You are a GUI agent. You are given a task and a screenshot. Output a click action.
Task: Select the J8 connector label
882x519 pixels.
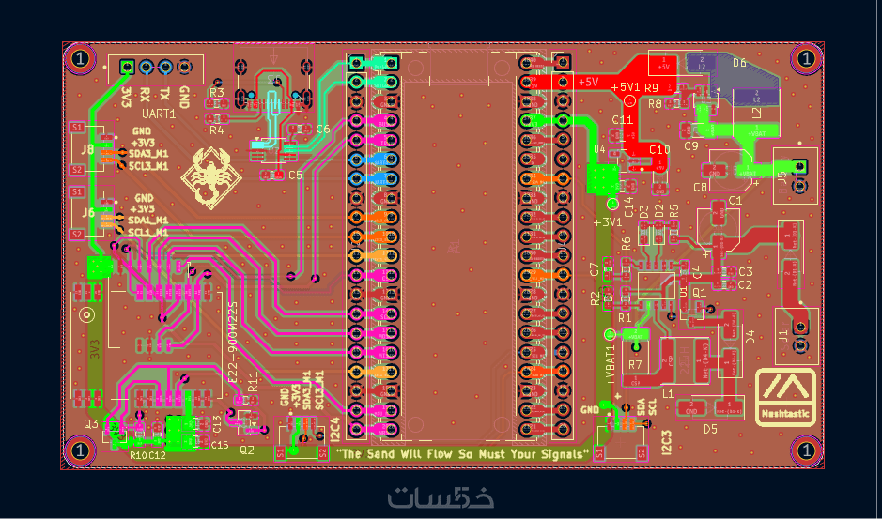click(87, 149)
